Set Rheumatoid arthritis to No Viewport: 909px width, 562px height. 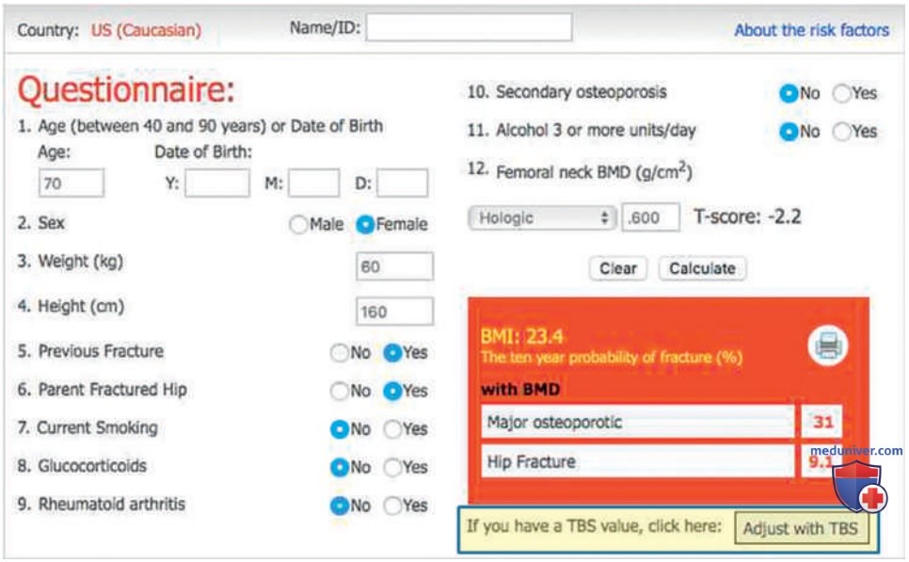pyautogui.click(x=339, y=506)
